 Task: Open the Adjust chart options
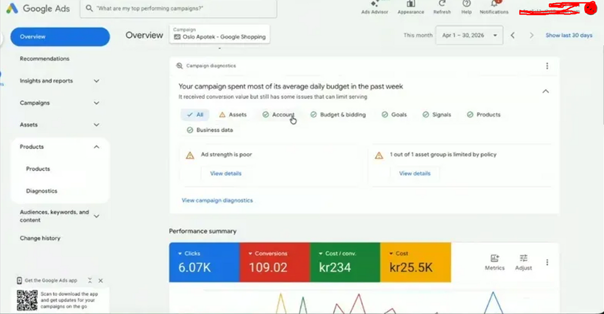(523, 262)
